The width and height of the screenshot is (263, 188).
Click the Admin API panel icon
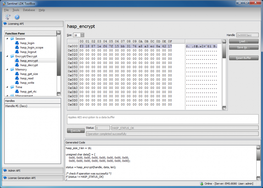(x=5, y=171)
